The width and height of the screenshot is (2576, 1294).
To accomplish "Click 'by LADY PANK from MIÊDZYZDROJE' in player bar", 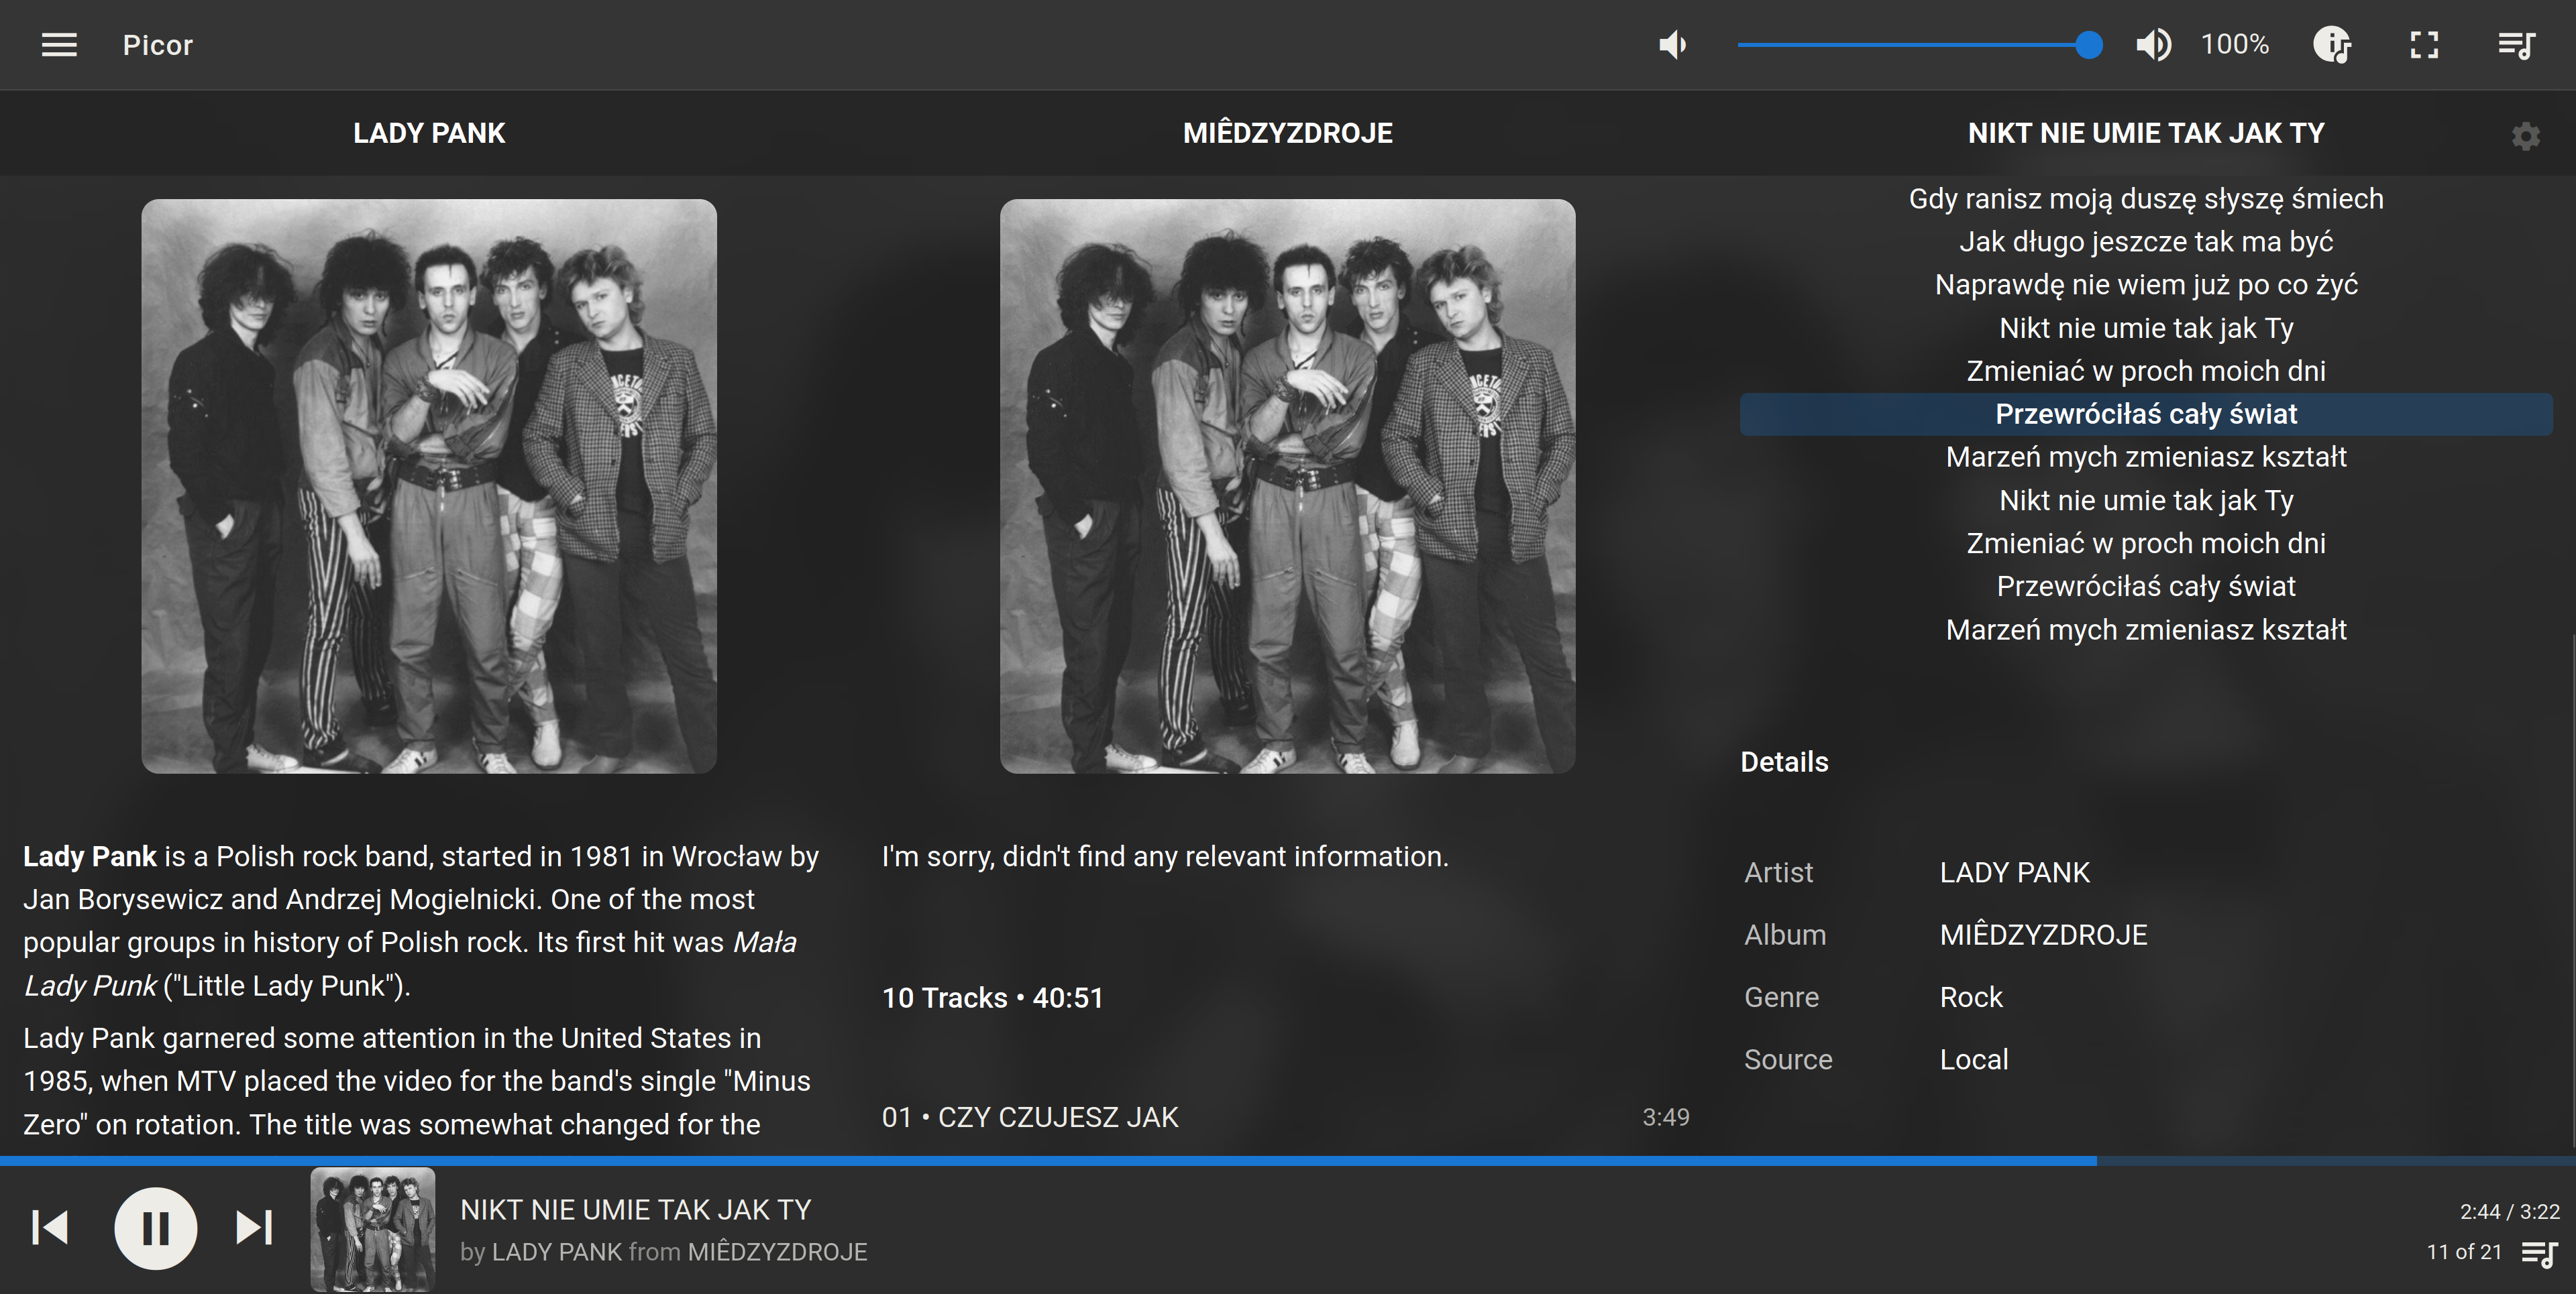I will point(664,1252).
